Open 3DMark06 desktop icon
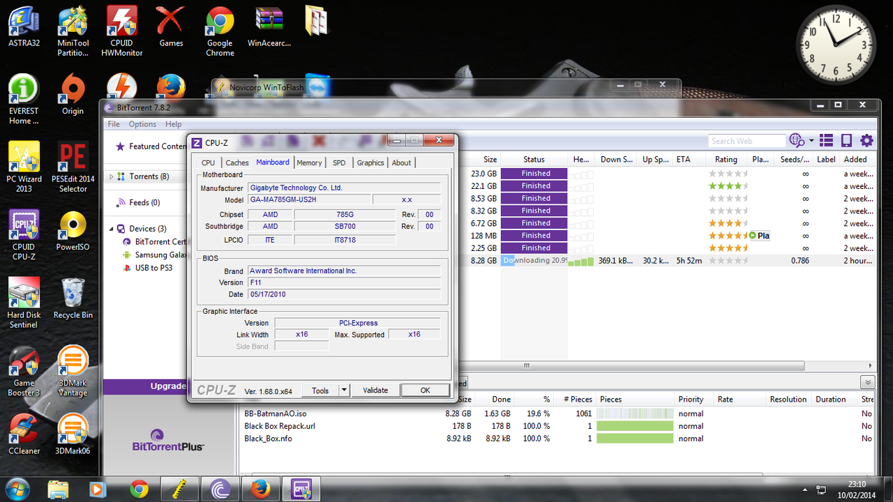 (x=73, y=435)
